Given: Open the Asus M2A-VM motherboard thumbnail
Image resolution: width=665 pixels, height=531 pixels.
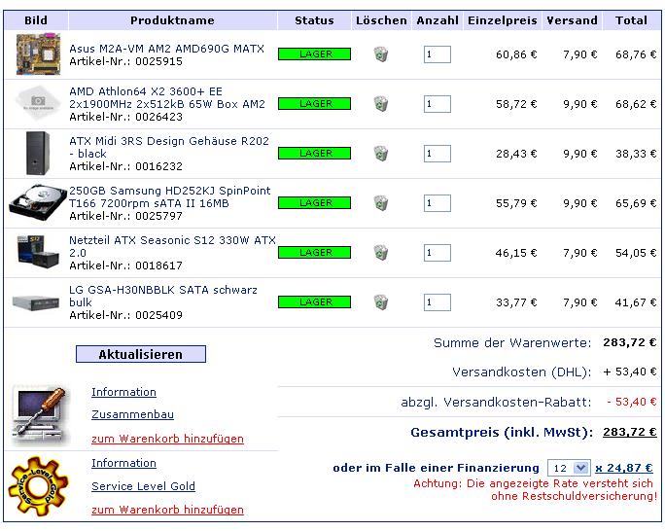Looking at the screenshot, I should 38,54.
